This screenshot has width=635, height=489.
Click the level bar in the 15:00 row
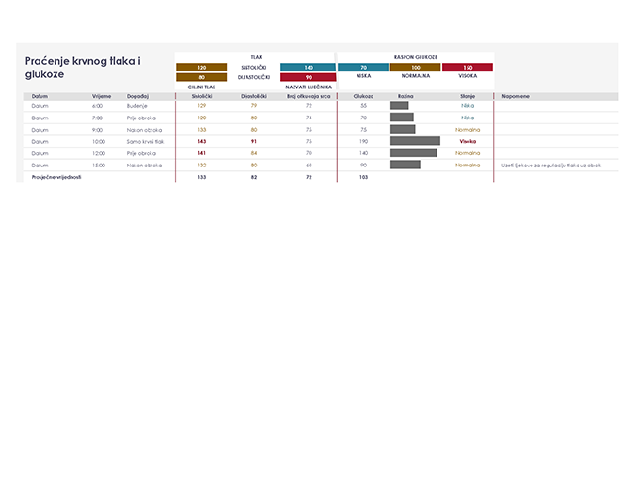point(405,165)
